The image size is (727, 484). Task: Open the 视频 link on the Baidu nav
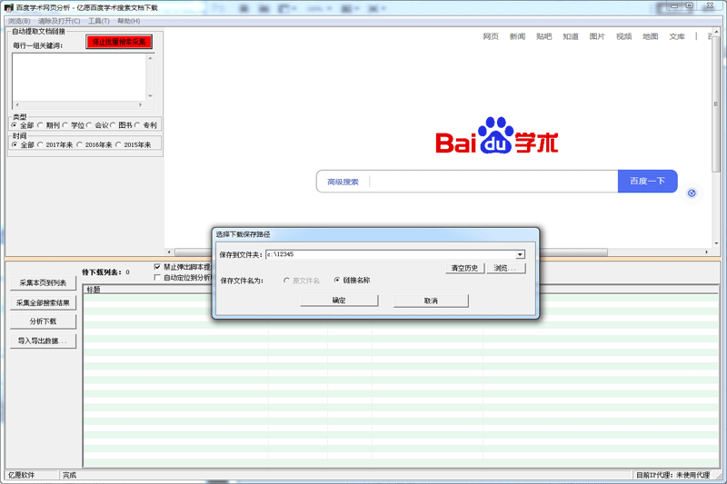[x=623, y=36]
